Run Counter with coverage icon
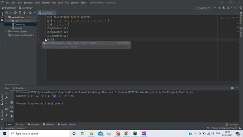Screen dimensions: 243x137 pos(224,8)
